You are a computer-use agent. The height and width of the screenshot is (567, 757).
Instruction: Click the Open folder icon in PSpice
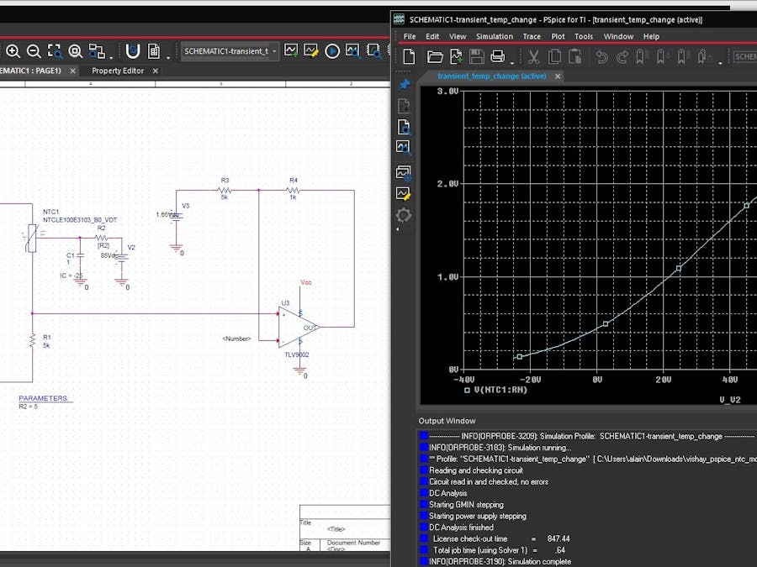point(435,57)
